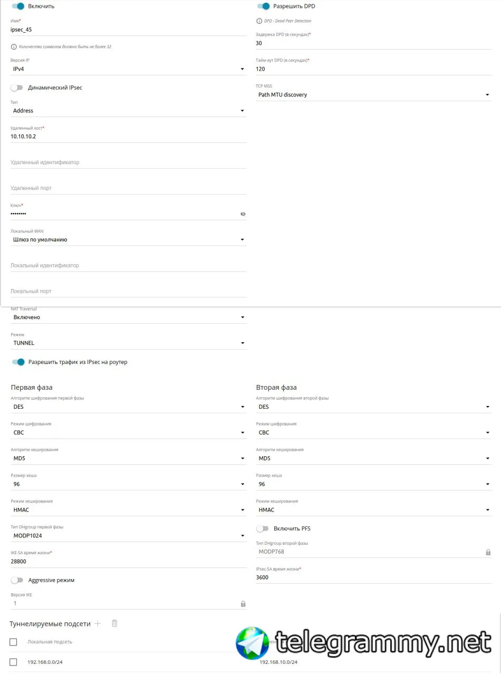Image resolution: width=501 pixels, height=675 pixels.
Task: Open the NAT Traversal dropdown
Action: pyautogui.click(x=128, y=317)
